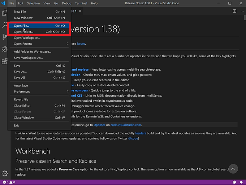Open the Help menu
Image resolution: width=246 pixels, height=185 pixels.
click(94, 3)
